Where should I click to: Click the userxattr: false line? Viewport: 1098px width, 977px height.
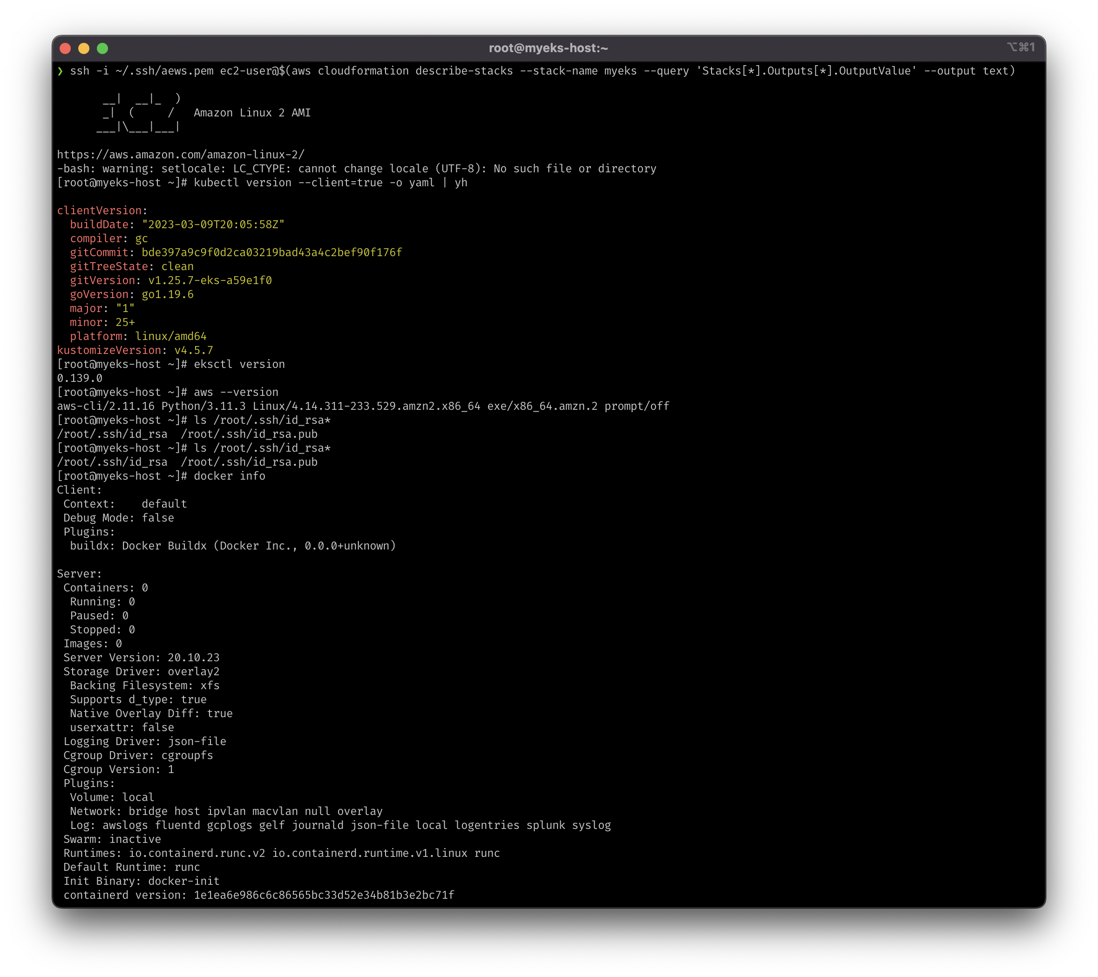122,727
